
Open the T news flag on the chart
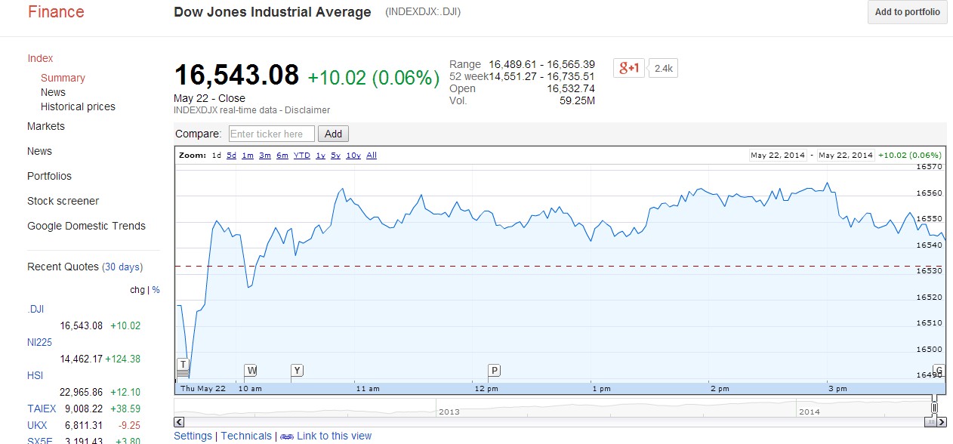183,365
